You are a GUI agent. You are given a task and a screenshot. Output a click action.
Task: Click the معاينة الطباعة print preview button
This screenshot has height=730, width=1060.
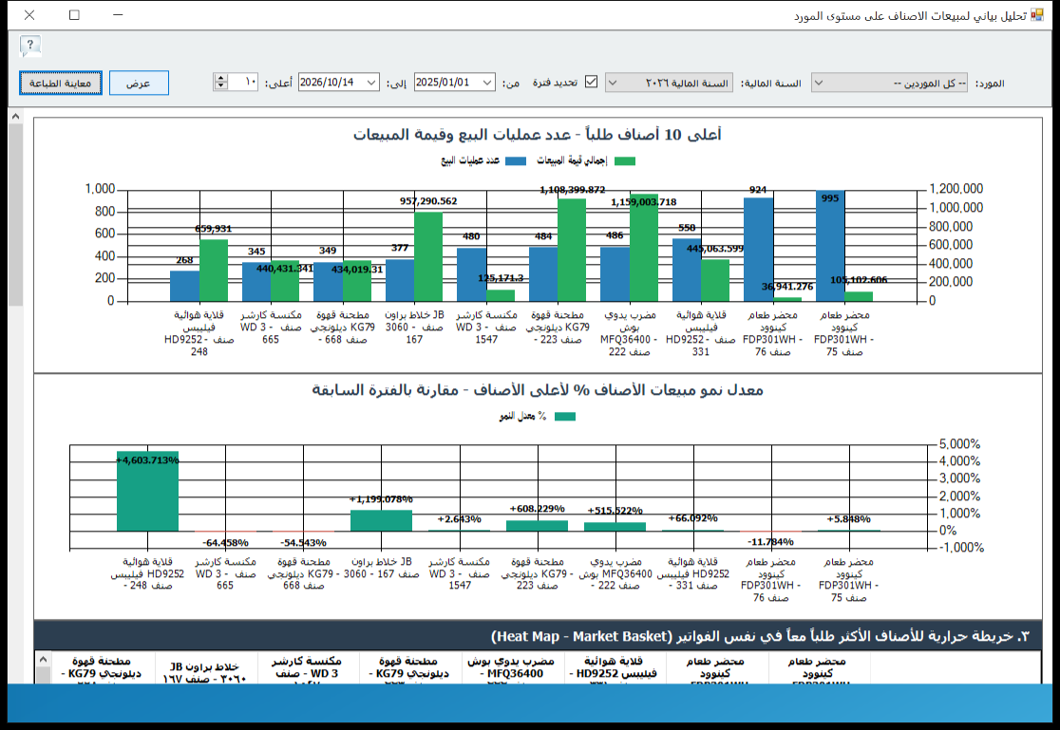[60, 83]
